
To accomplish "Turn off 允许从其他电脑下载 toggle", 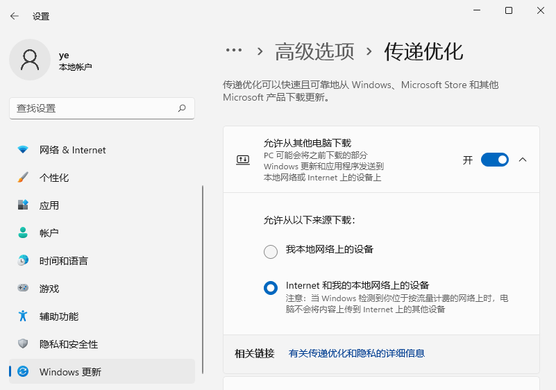I will 495,160.
